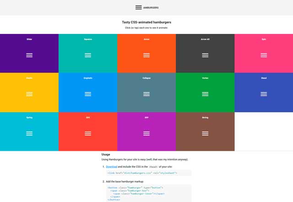Click the empty white tile beside Boring
This screenshot has height=202, width=293.
264,131
